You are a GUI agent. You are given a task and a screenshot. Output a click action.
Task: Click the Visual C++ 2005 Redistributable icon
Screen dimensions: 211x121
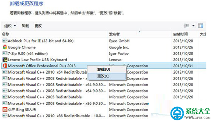click(x=5, y=97)
